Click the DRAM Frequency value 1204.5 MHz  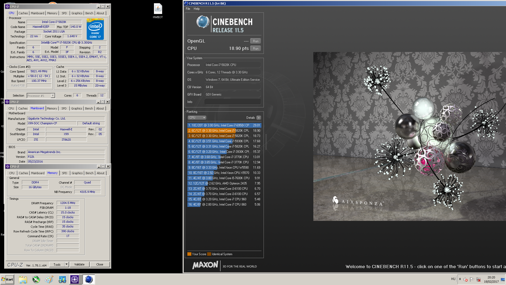pyautogui.click(x=68, y=203)
